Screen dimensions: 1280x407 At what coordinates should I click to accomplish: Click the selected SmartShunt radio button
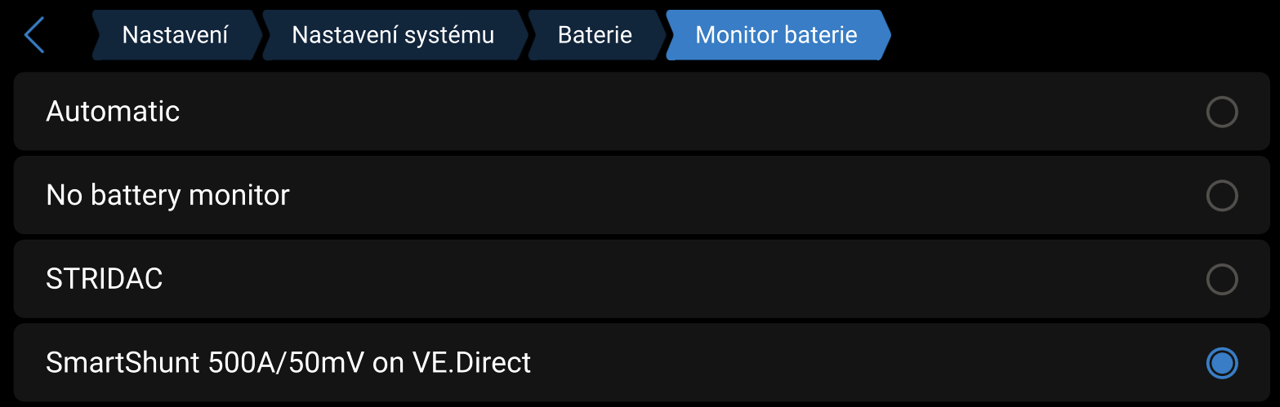pyautogui.click(x=1221, y=363)
